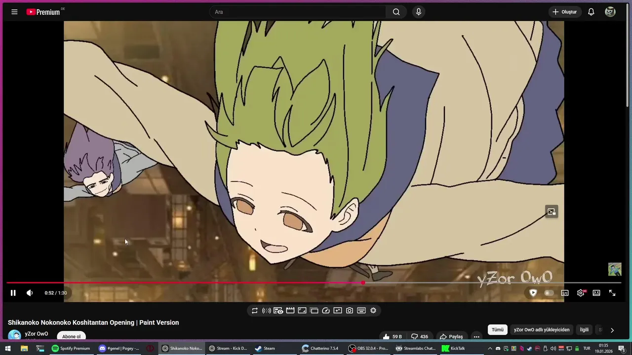The width and height of the screenshot is (632, 355).
Task: Open File Explorer from taskbar
Action: (24, 349)
